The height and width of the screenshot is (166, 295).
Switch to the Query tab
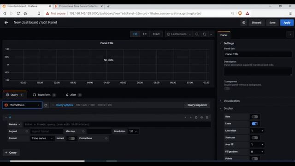click(x=15, y=95)
